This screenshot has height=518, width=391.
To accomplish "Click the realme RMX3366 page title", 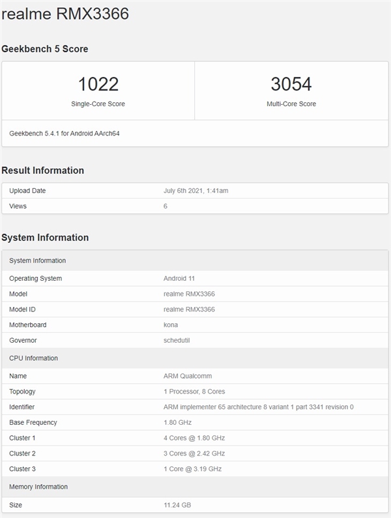I will coord(65,14).
